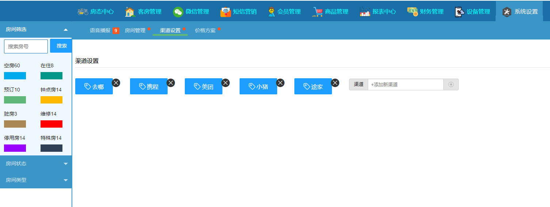Viewport: 550px width, 207px height.
Task: Select the red 维修 color swatch
Action: (51, 124)
